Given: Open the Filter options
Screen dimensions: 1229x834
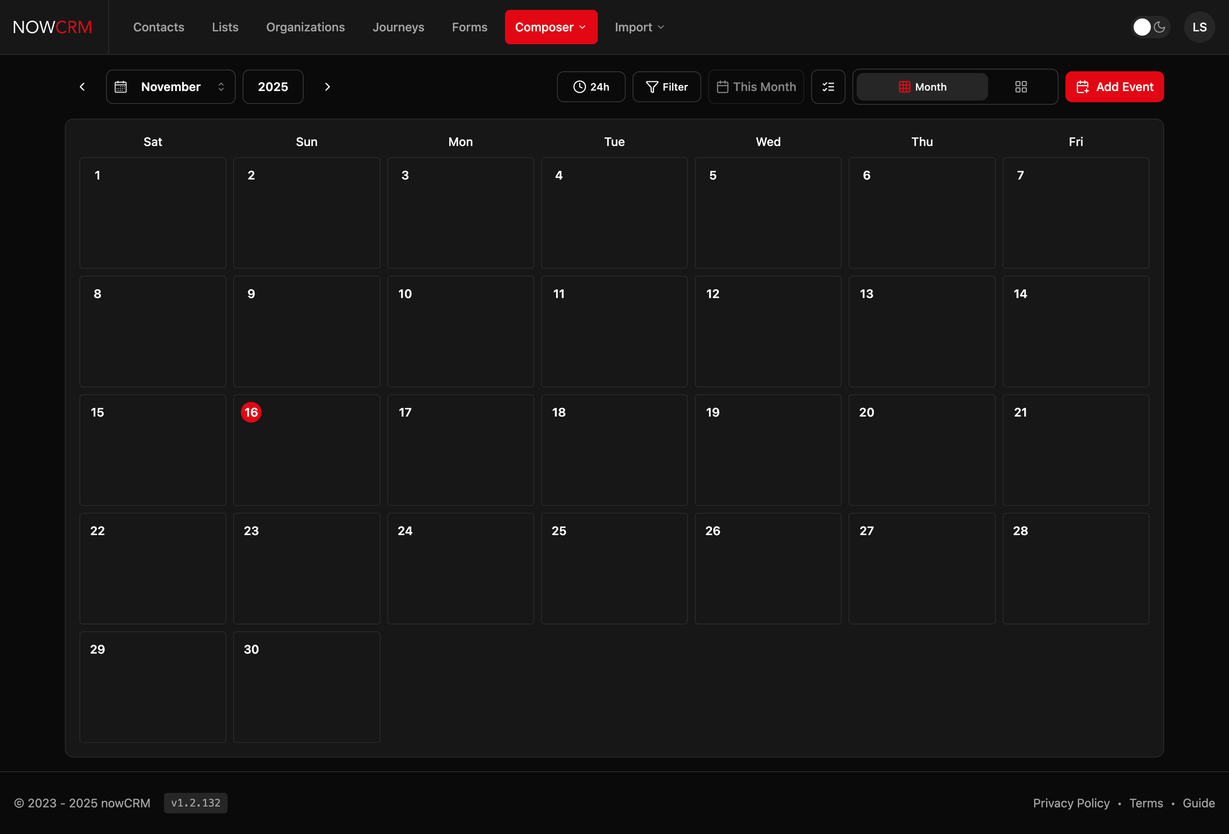Looking at the screenshot, I should pyautogui.click(x=666, y=86).
